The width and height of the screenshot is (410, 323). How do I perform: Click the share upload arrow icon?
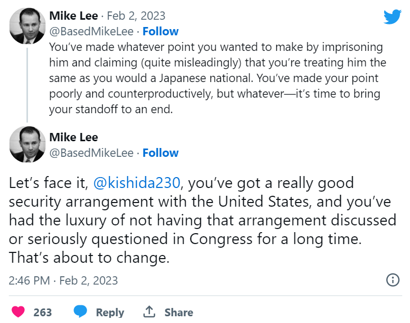tap(149, 312)
